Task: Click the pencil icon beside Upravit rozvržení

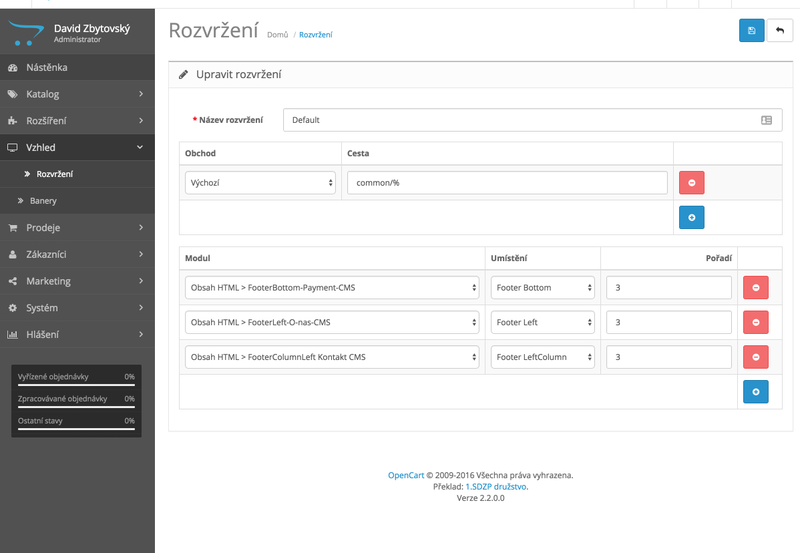Action: click(183, 75)
